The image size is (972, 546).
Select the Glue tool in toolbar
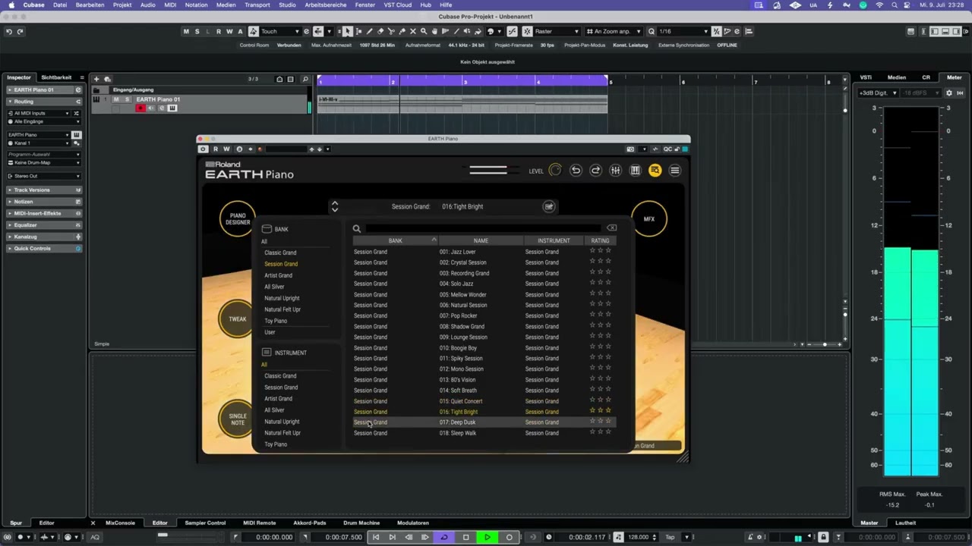(402, 31)
